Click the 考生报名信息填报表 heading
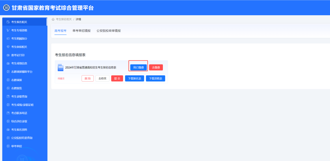The image size is (330, 161). (x=70, y=55)
